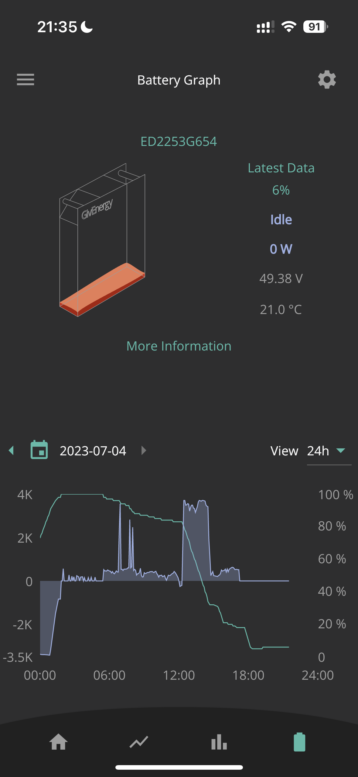Open the calendar date picker icon

click(39, 450)
